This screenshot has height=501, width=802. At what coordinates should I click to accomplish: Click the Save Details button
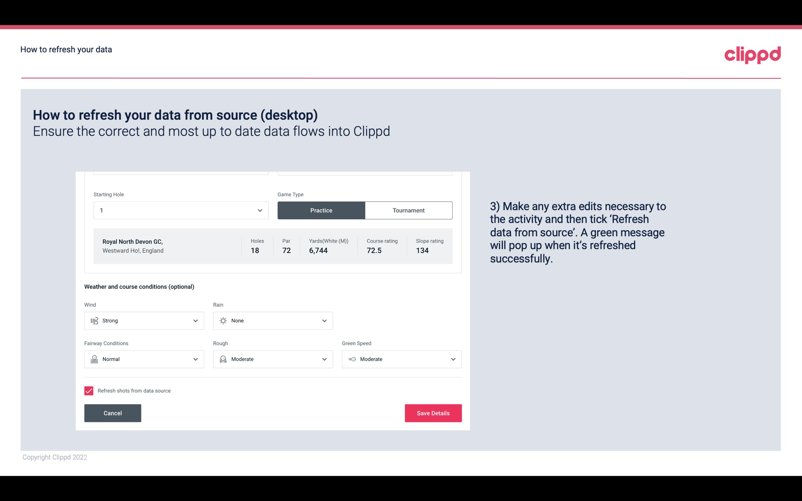pos(433,413)
